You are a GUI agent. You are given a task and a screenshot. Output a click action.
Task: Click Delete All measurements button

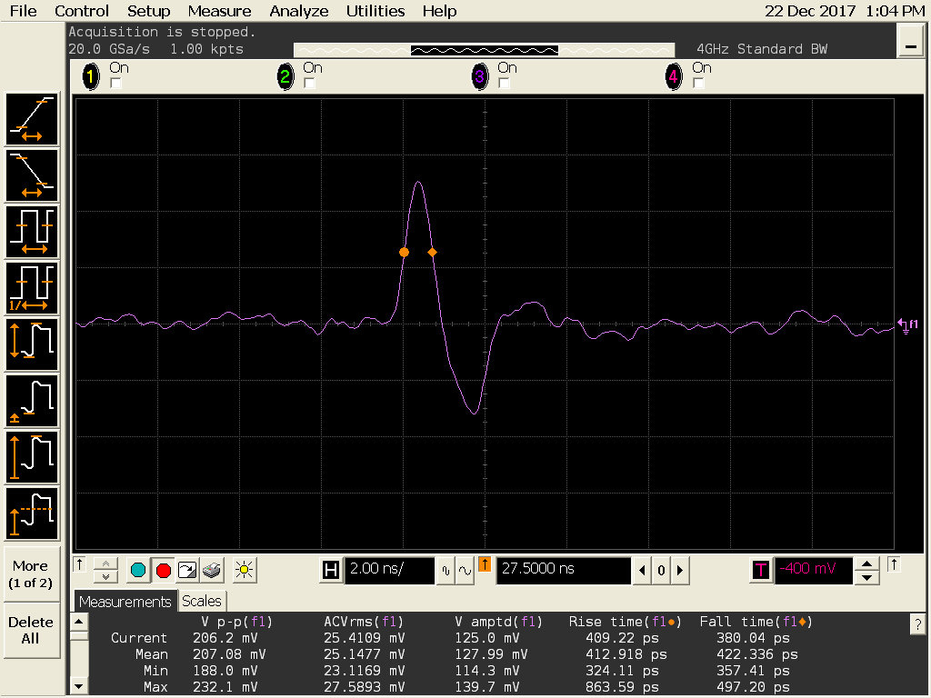coord(31,631)
